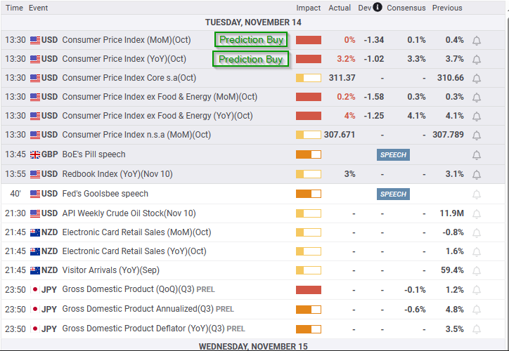Click actual value 307.671 for CPI n.s.a
Viewport: 509px width, 351px height.
[340, 135]
